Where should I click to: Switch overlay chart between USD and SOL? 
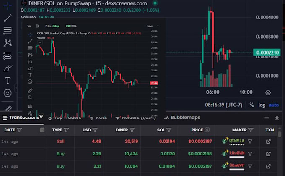[71, 26]
